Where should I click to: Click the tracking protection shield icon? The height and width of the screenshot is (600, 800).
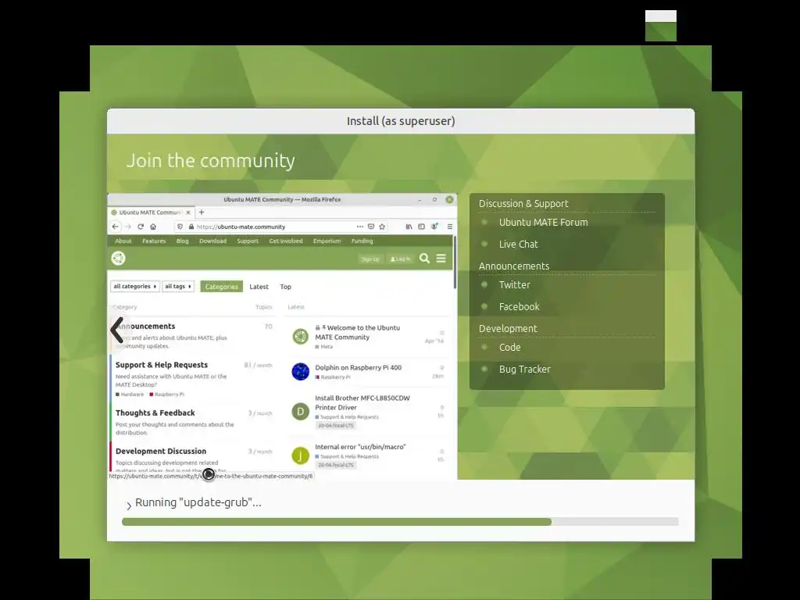[x=180, y=227]
